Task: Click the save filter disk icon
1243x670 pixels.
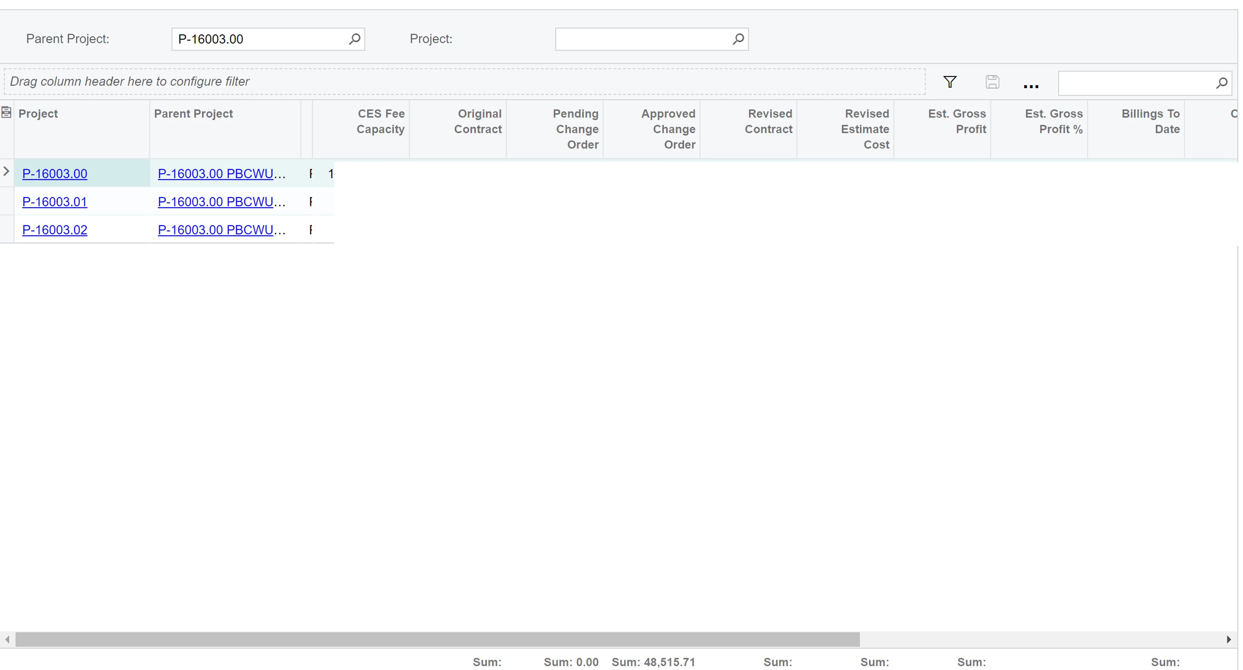Action: 992,82
